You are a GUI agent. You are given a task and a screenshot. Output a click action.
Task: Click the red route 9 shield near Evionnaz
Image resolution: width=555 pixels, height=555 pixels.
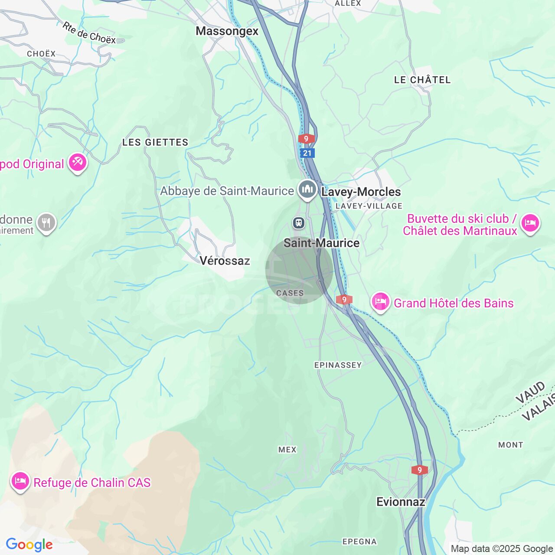pyautogui.click(x=420, y=470)
